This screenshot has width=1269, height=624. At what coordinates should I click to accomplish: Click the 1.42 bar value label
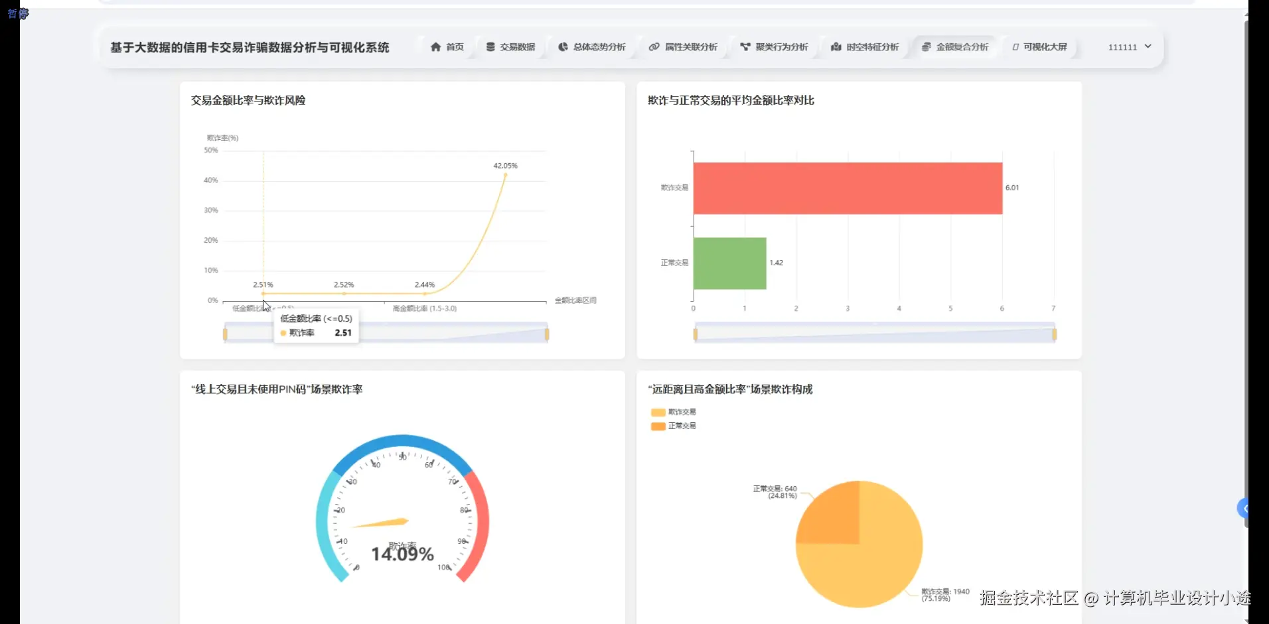pos(776,263)
